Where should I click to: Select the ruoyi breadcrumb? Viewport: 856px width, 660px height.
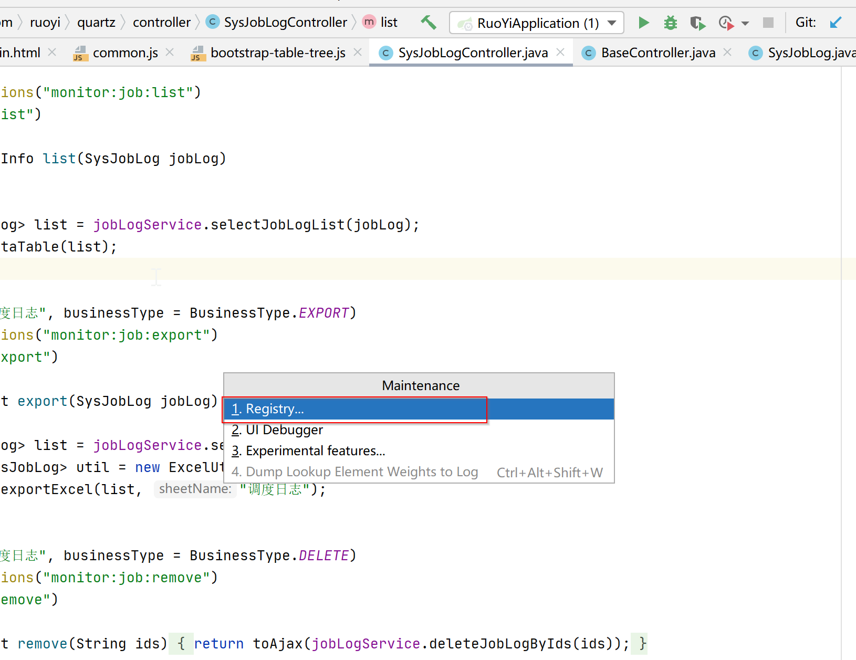pyautogui.click(x=45, y=22)
